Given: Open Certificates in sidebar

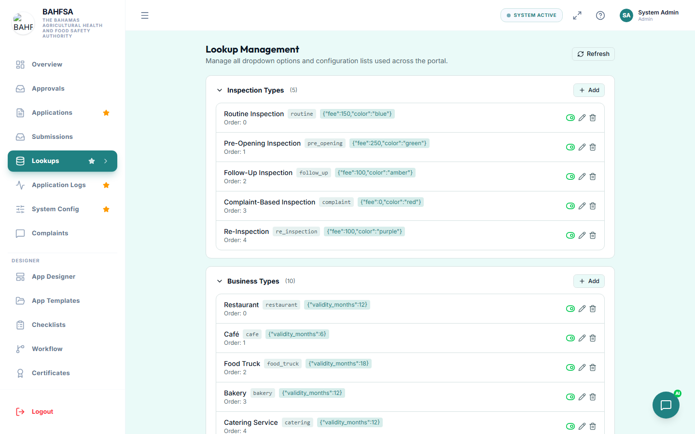Looking at the screenshot, I should pyautogui.click(x=63, y=373).
